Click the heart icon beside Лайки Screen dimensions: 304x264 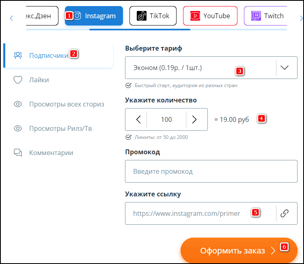point(18,80)
